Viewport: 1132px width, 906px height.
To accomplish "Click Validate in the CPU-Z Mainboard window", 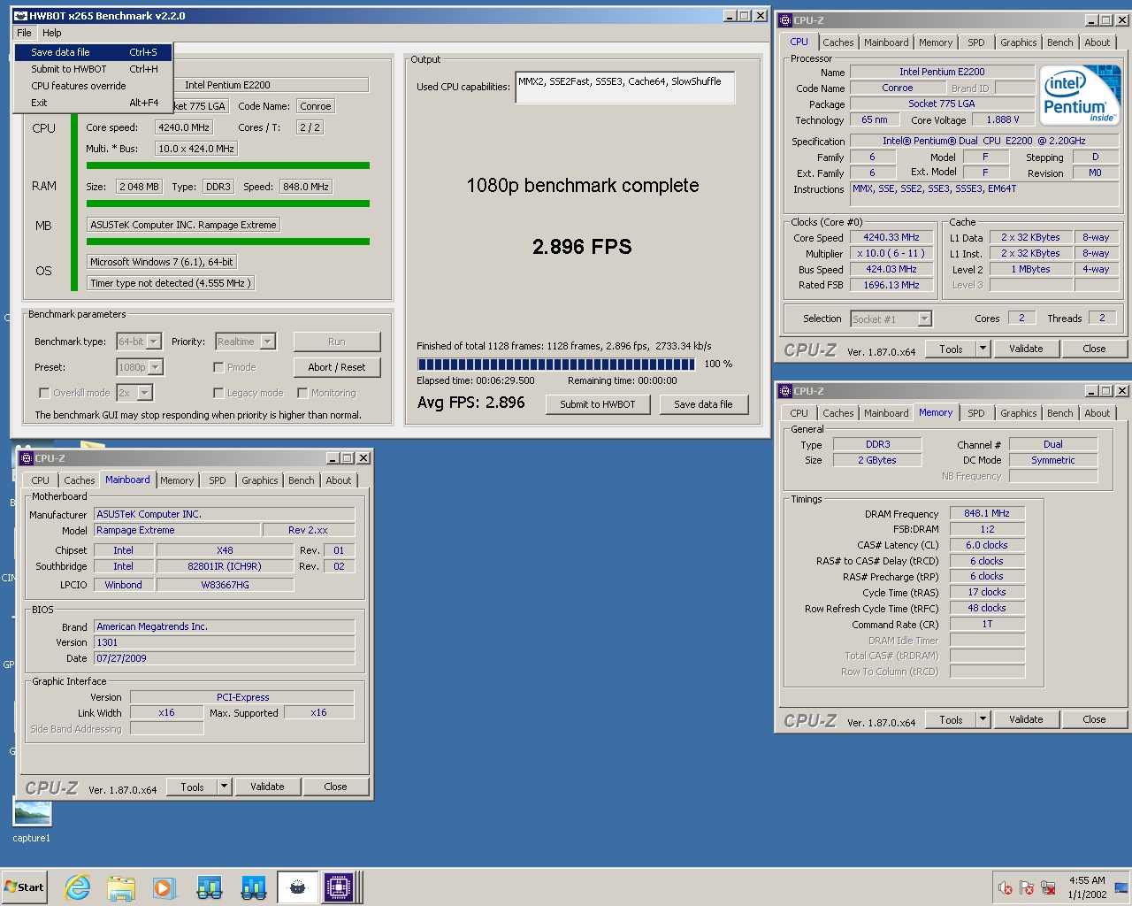I will pyautogui.click(x=267, y=787).
